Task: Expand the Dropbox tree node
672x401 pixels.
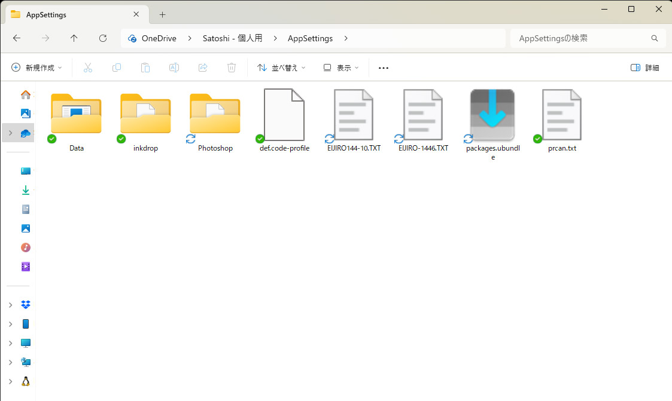Action: point(11,305)
